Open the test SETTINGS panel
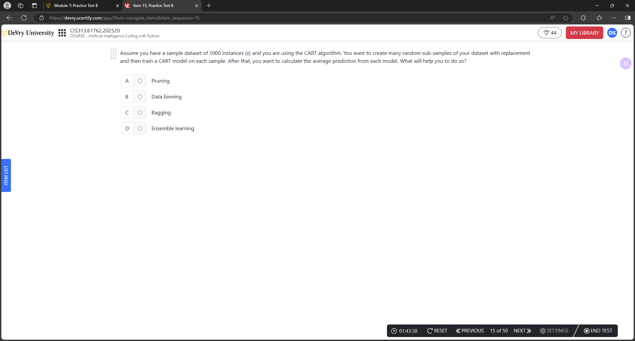This screenshot has width=635, height=341. 554,331
